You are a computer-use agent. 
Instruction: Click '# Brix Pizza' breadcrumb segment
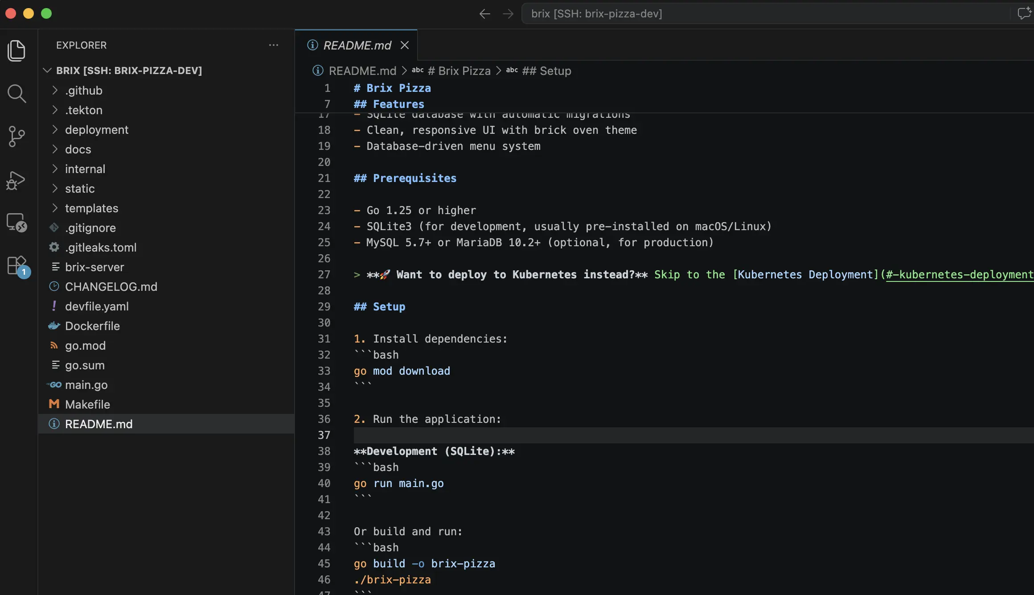pos(459,71)
